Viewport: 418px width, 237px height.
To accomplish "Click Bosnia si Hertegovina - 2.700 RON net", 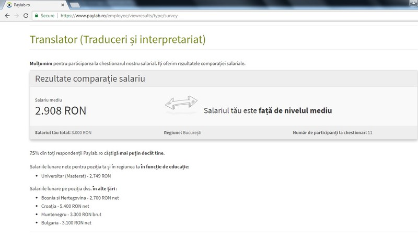I will click(x=80, y=198).
